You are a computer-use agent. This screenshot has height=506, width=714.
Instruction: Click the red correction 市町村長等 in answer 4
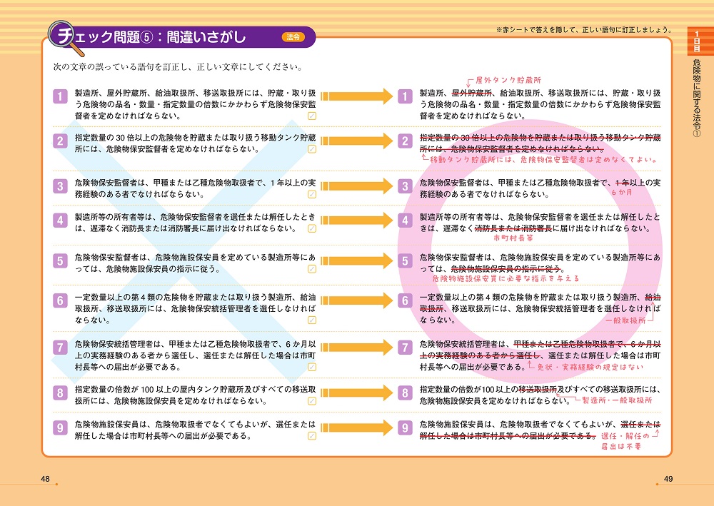coord(513,238)
